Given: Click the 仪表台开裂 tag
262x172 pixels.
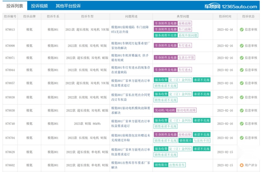Looking at the screenshot, I should [x=186, y=58].
